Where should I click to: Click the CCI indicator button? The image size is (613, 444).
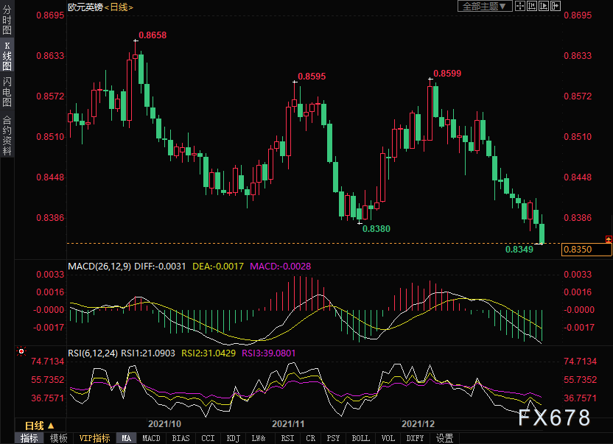208,438
